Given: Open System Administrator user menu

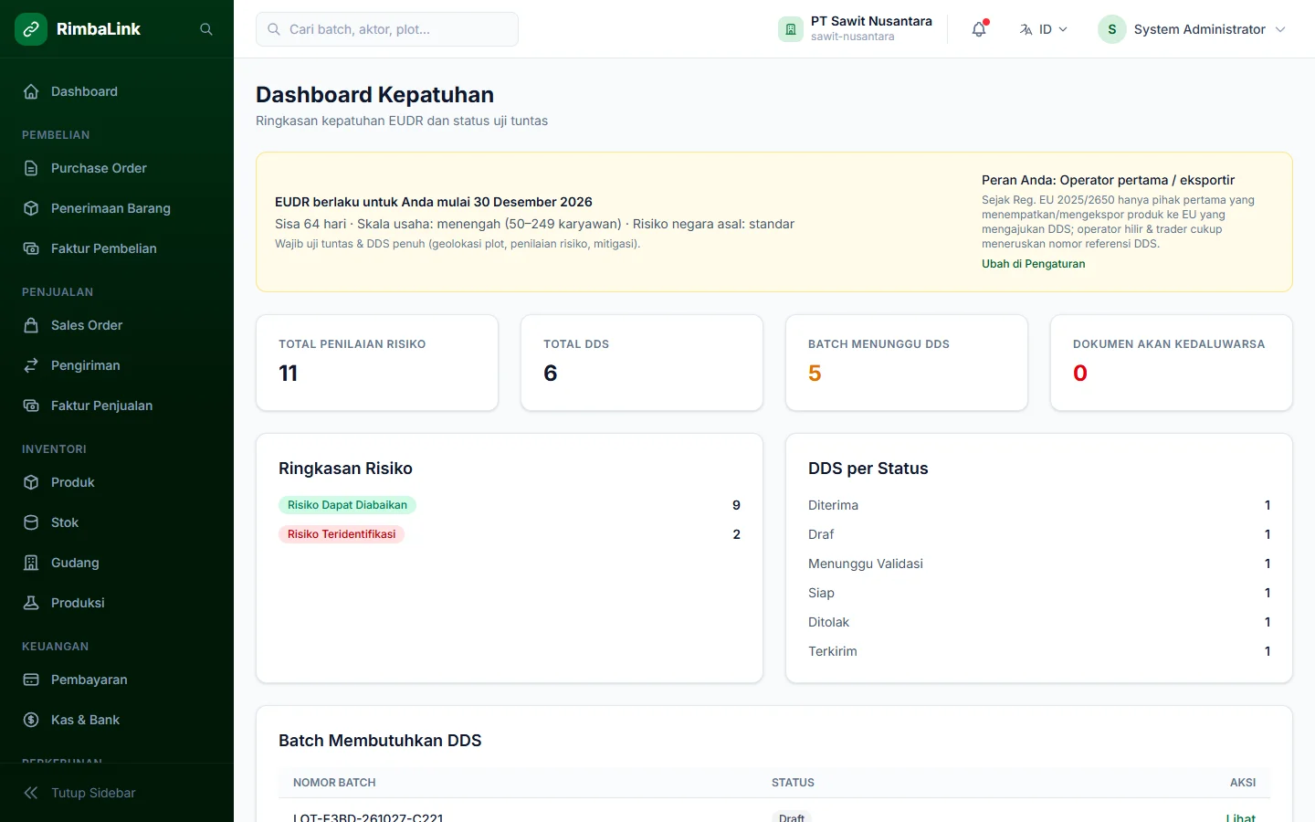Looking at the screenshot, I should click(x=1193, y=29).
